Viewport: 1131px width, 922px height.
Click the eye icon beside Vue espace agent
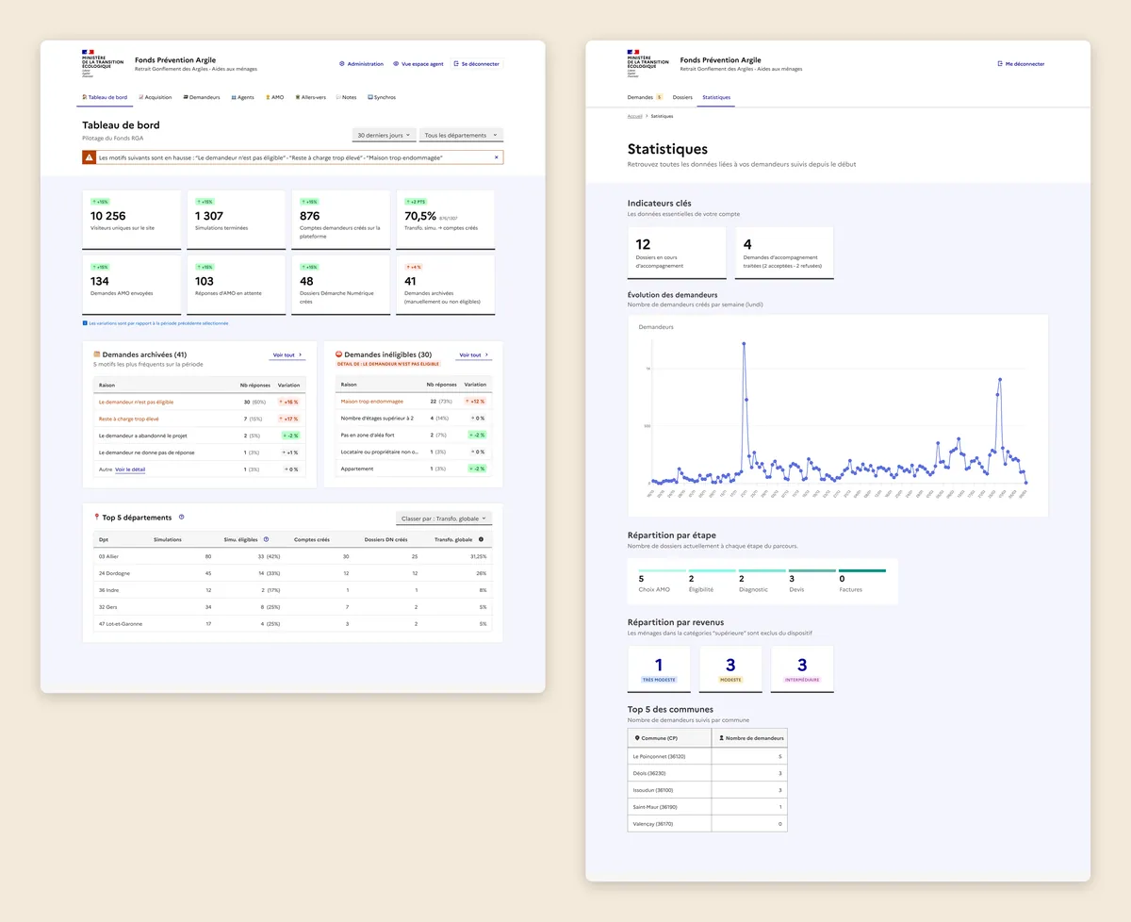point(396,64)
